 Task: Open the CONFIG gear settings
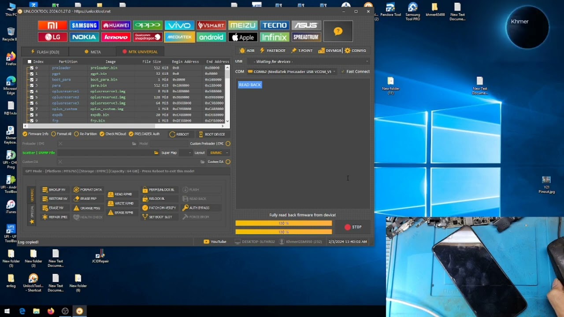tap(356, 51)
